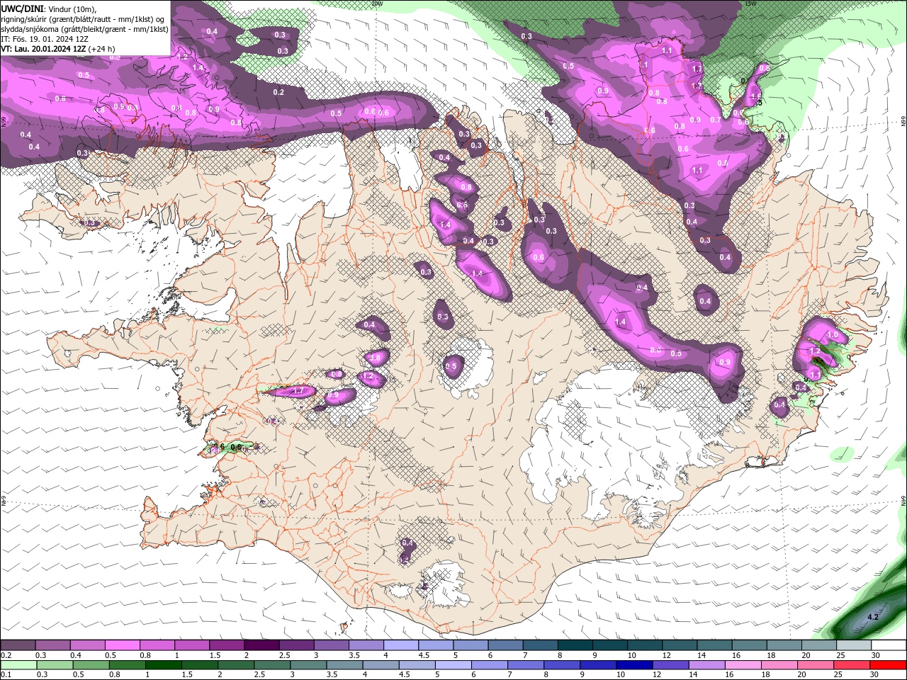
Task: Select the 'VT: Lau. 20.01.2024 12Z' valid-time line
Action: (x=42, y=49)
